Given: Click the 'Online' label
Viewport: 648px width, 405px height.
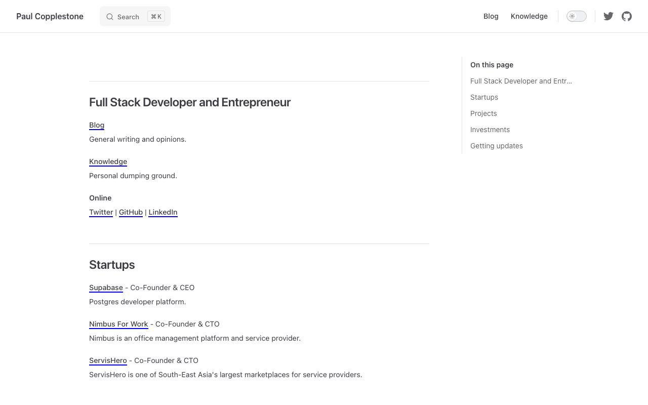Looking at the screenshot, I should [100, 198].
